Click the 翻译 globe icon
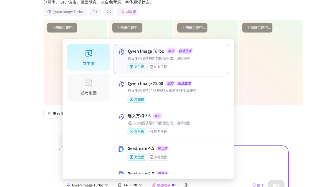310x187 pixels. point(254,185)
